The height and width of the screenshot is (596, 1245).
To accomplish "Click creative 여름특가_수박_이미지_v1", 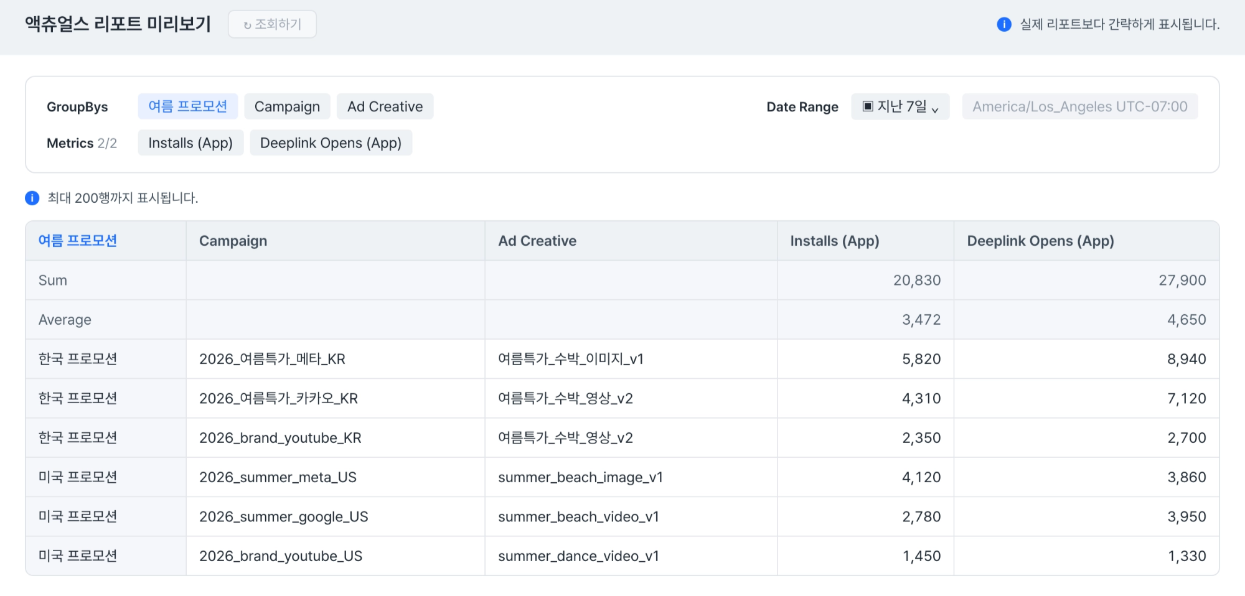I will coord(571,359).
